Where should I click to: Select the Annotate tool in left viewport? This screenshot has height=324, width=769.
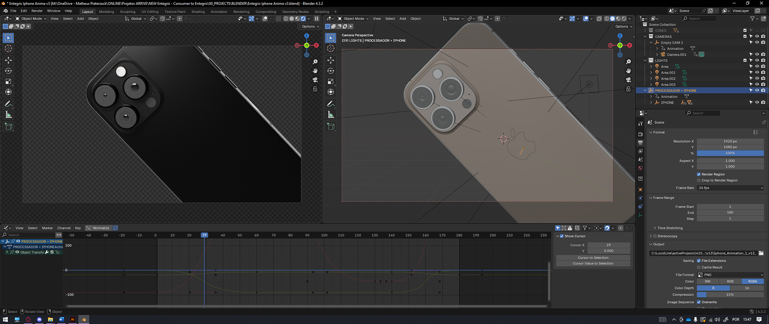click(8, 104)
